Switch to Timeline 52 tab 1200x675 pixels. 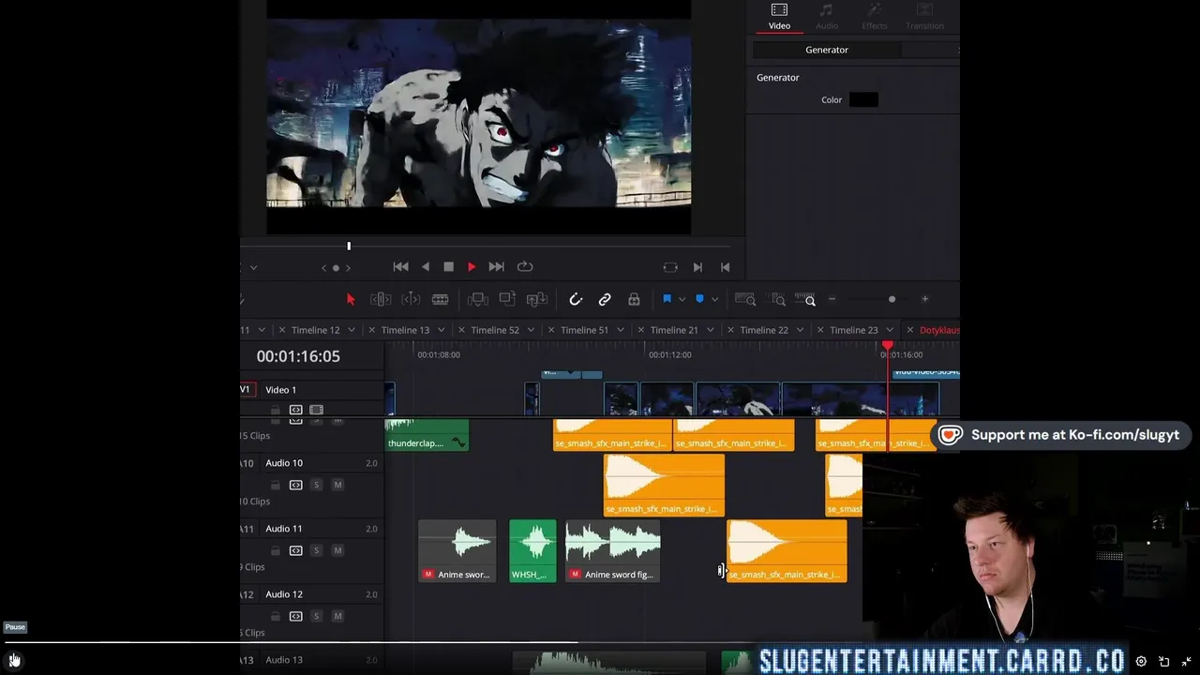coord(495,330)
